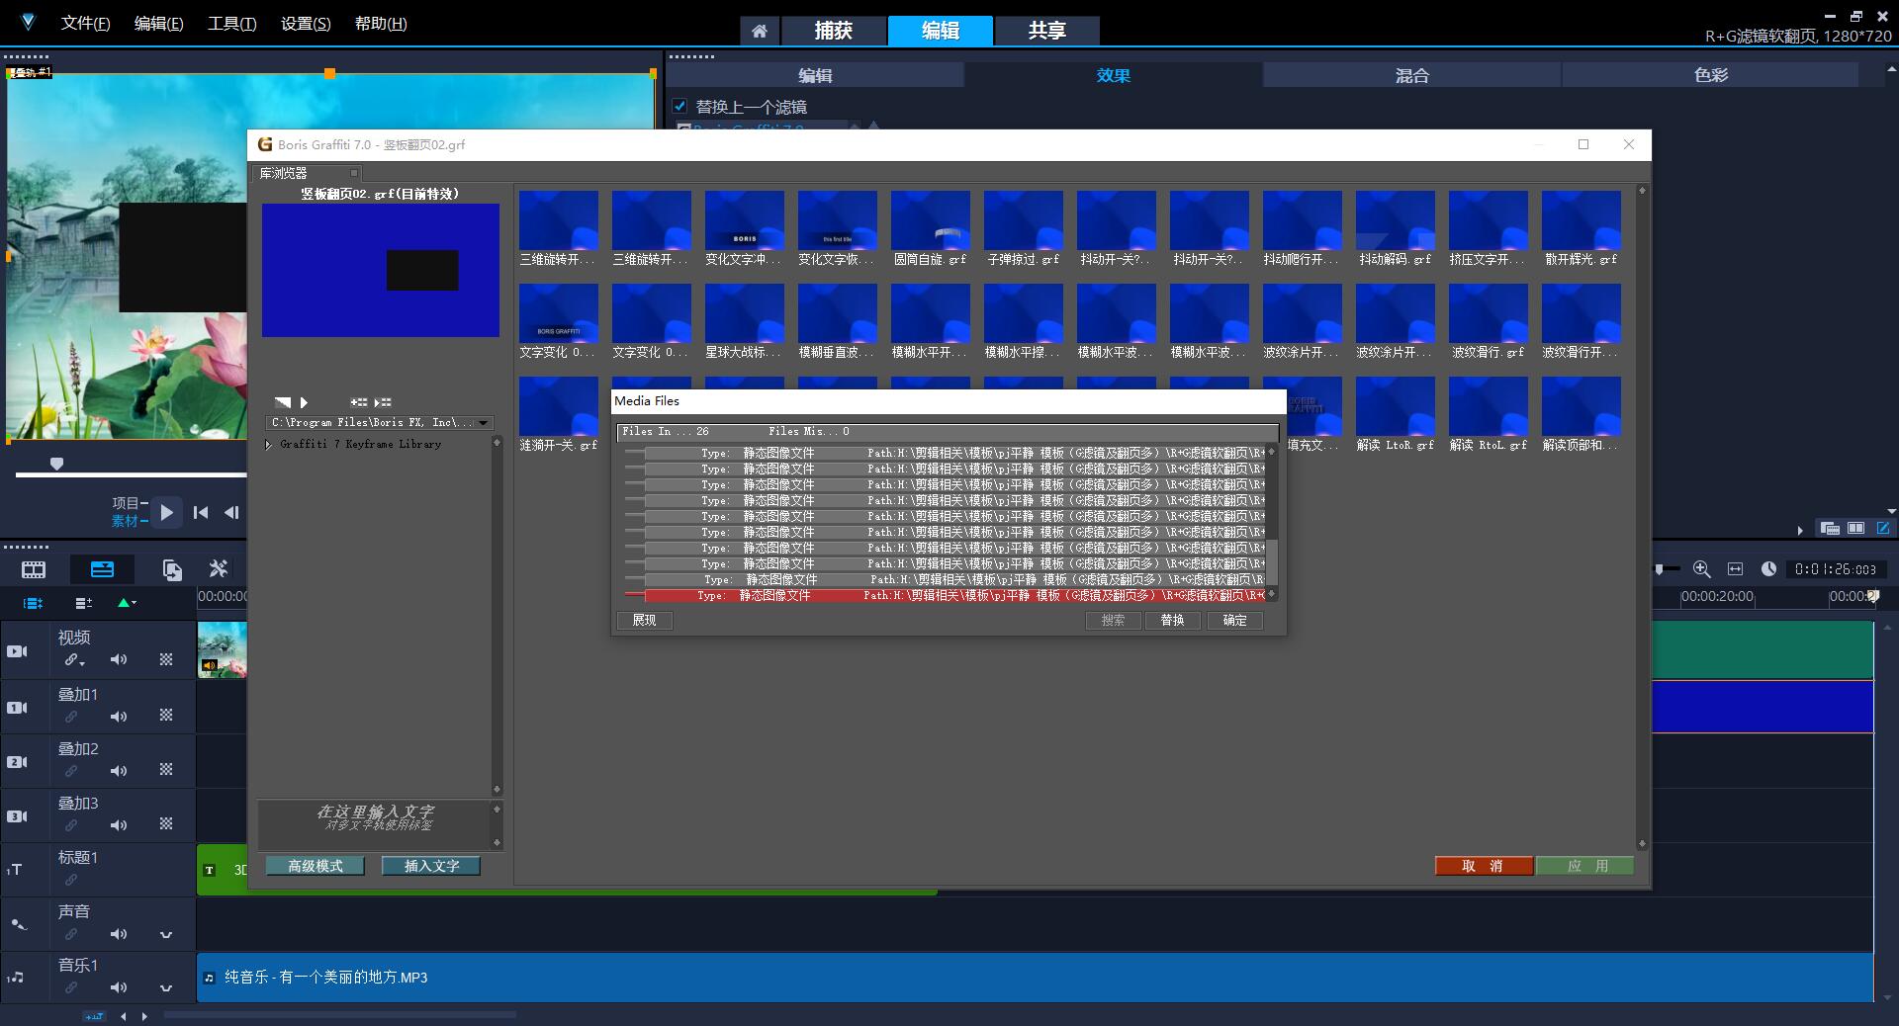
Task: Mute the 音乐1 track speaker
Action: click(119, 987)
